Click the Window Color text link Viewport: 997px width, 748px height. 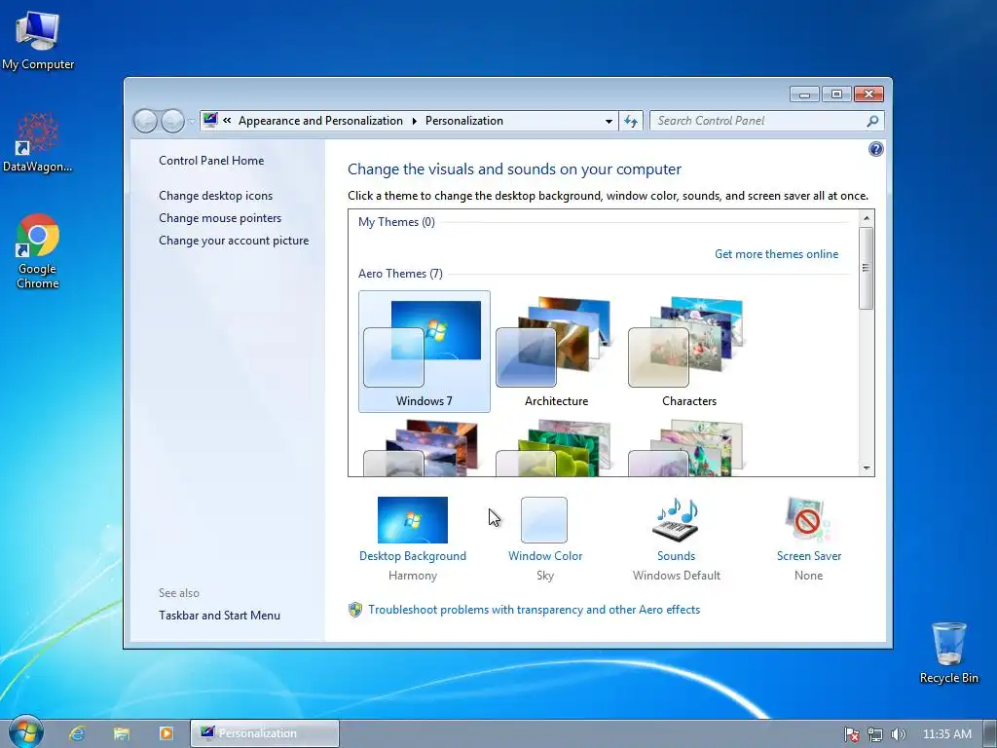click(x=545, y=556)
